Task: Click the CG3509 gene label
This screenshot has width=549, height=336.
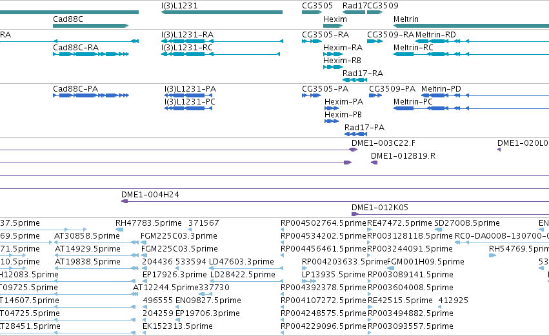Action: coord(383,6)
